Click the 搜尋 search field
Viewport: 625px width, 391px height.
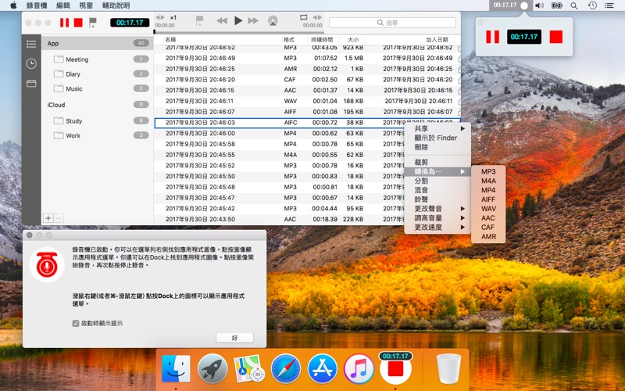(x=393, y=23)
